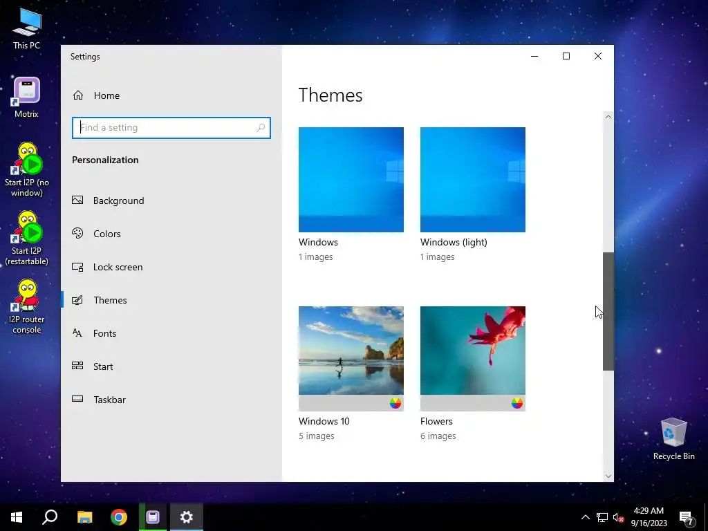Screen dimensions: 708x531
Task: Open the Windows Start menu button
Action: [x=17, y=517]
